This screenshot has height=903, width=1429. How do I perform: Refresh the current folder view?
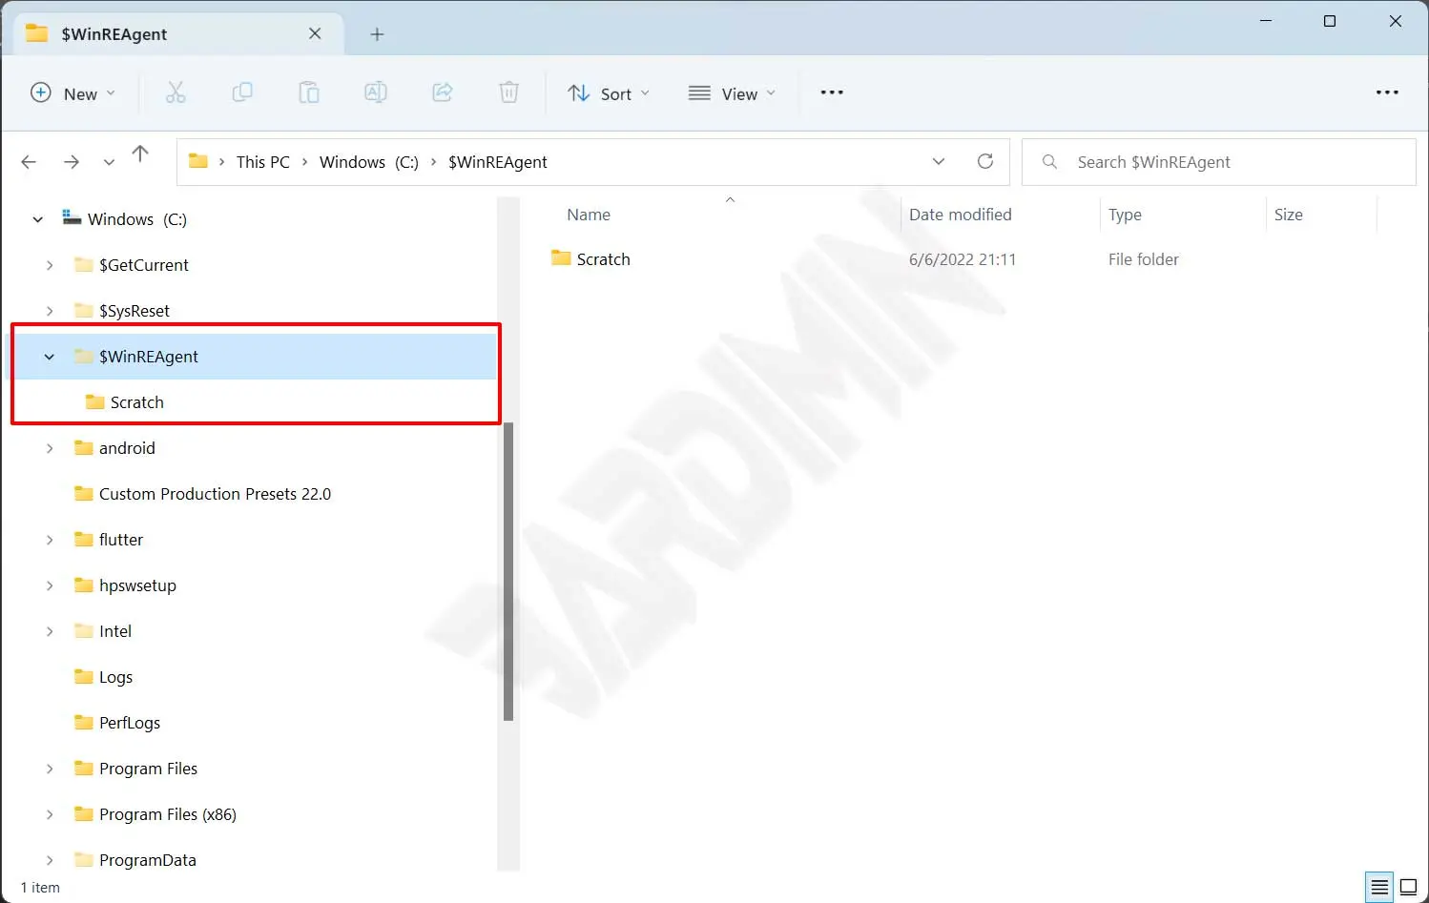(x=985, y=161)
